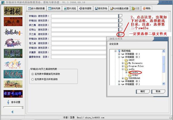Focus the 轩辕剑1 游戏目录 input field
The width and height of the screenshot is (173, 120).
point(84,16)
